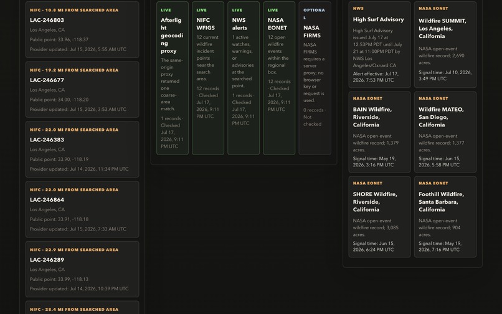
Task: Open BAIN Wildfire, Riverside event
Action: tap(379, 132)
